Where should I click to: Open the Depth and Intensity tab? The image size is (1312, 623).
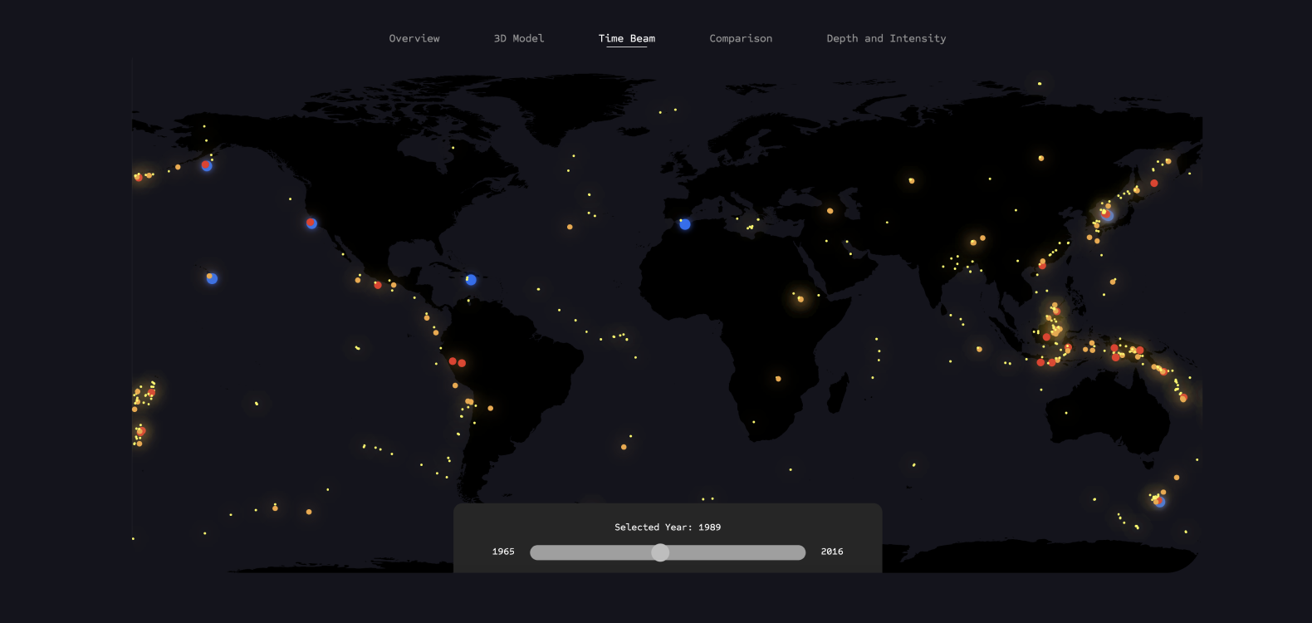[x=886, y=38]
